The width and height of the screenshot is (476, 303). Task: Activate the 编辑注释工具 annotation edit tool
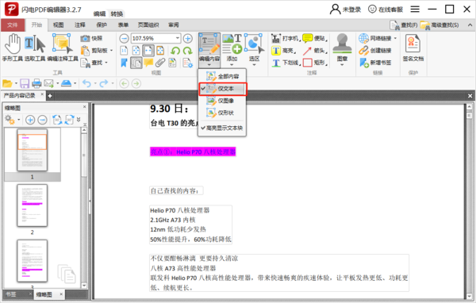pos(63,48)
